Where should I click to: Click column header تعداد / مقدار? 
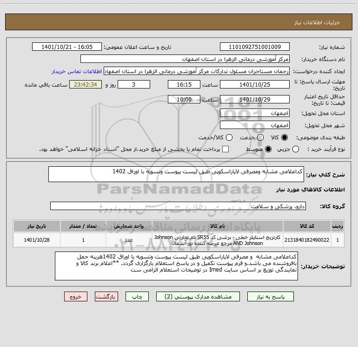tap(83, 226)
